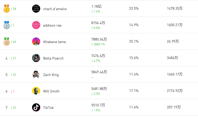Click Will Smith's yellow avatar
The width and height of the screenshot is (198, 117).
(x=36, y=91)
